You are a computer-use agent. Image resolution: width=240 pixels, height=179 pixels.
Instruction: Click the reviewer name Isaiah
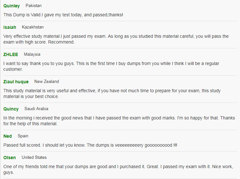coord(10,27)
